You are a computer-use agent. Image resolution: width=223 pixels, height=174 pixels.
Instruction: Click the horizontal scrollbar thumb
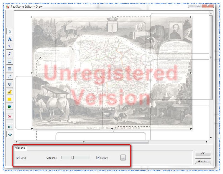pos(83,142)
